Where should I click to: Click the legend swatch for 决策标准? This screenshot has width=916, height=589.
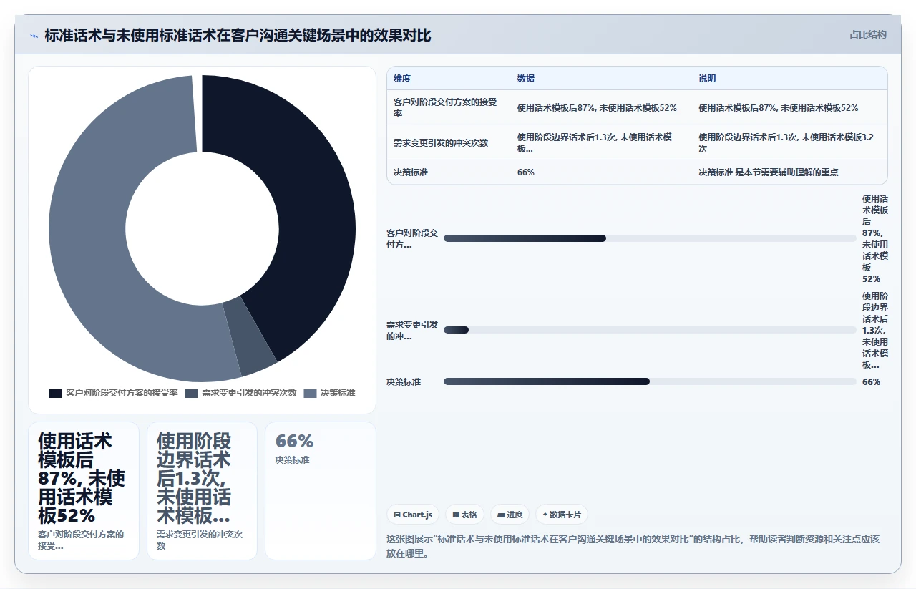coord(310,393)
